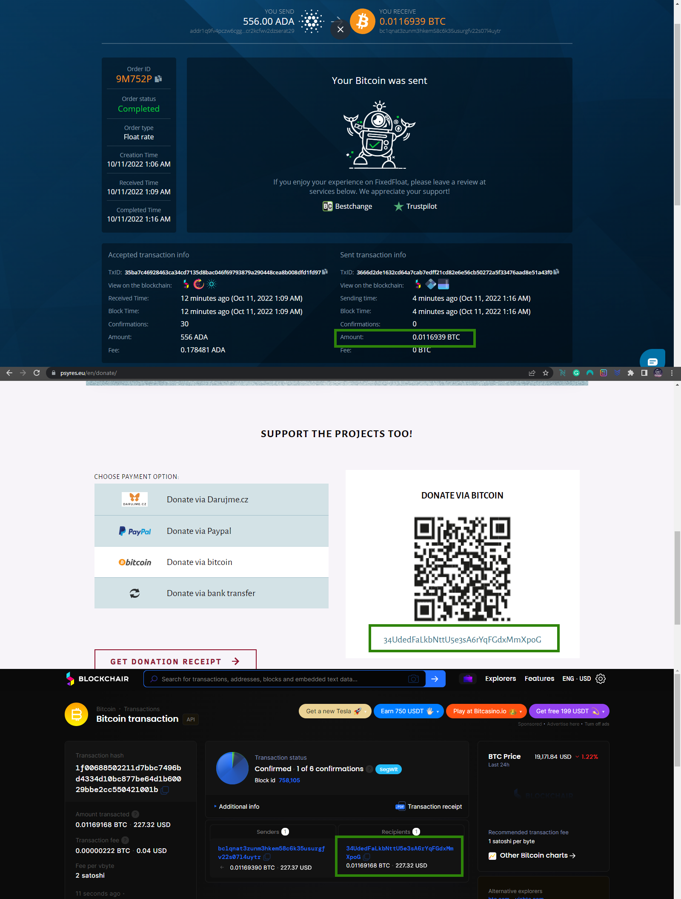Click the donation address 34UdedFaLkbNttU5e3sA6rYqFGdxMmXpoG
Screen dimensions: 681x899
(x=462, y=640)
